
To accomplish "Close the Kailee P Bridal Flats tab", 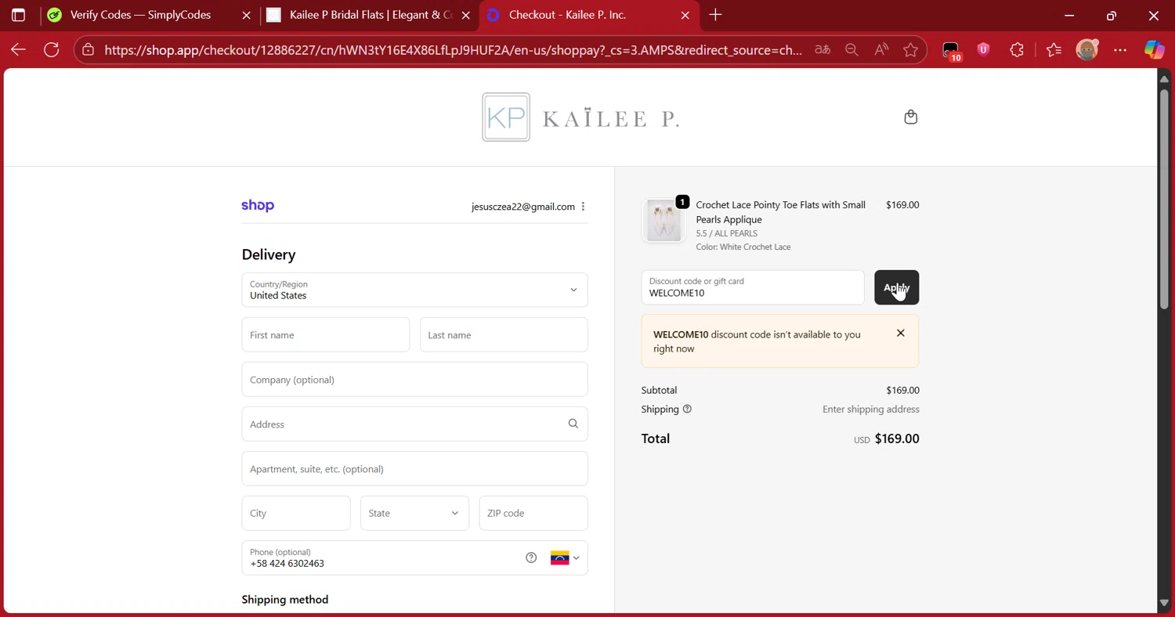I will tap(465, 15).
